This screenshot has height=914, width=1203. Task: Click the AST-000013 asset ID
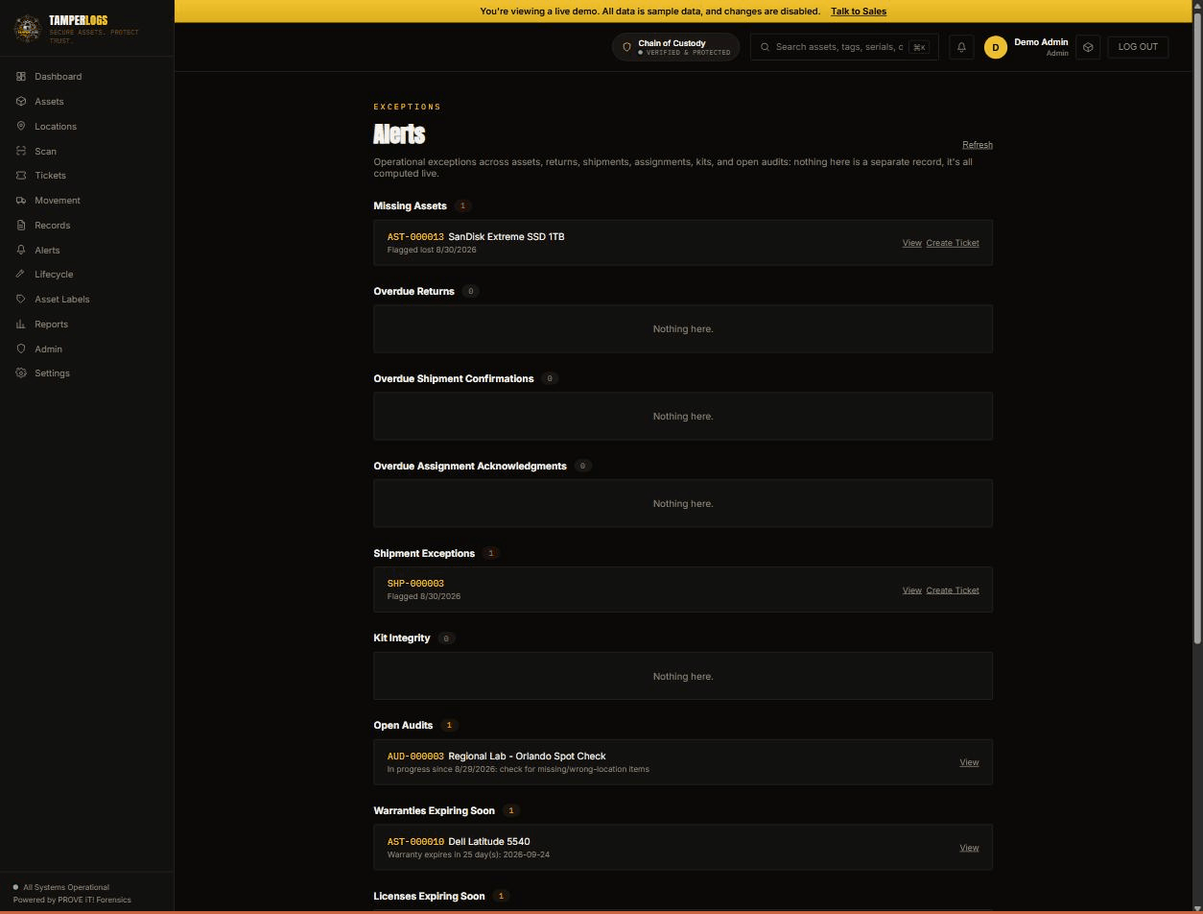pos(415,236)
